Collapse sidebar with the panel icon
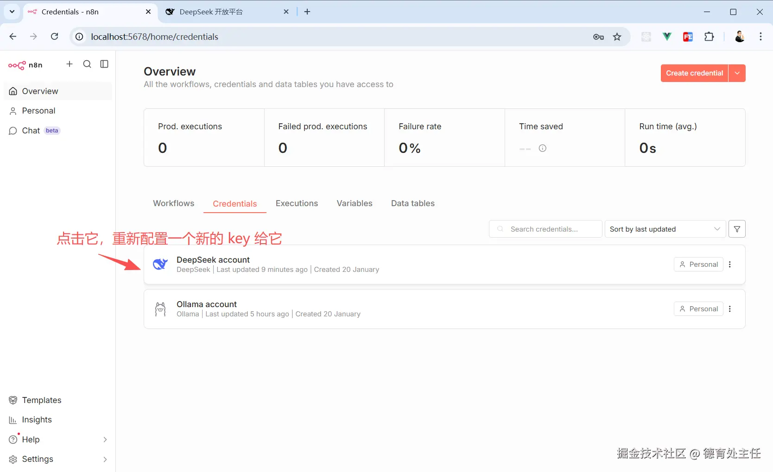 click(x=104, y=64)
